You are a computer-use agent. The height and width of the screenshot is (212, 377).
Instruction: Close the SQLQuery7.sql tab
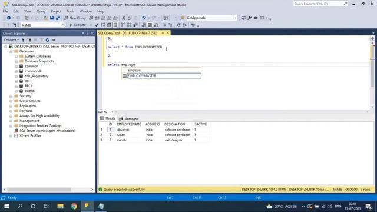168,33
